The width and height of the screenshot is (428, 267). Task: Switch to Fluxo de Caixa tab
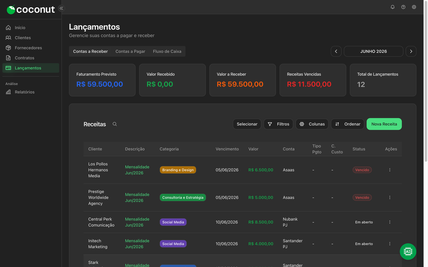167,51
